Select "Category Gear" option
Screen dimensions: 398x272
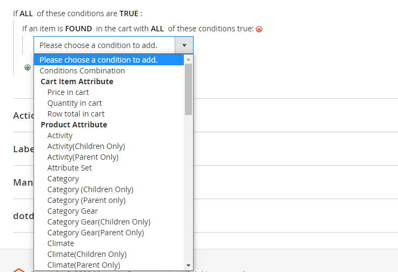pos(72,211)
